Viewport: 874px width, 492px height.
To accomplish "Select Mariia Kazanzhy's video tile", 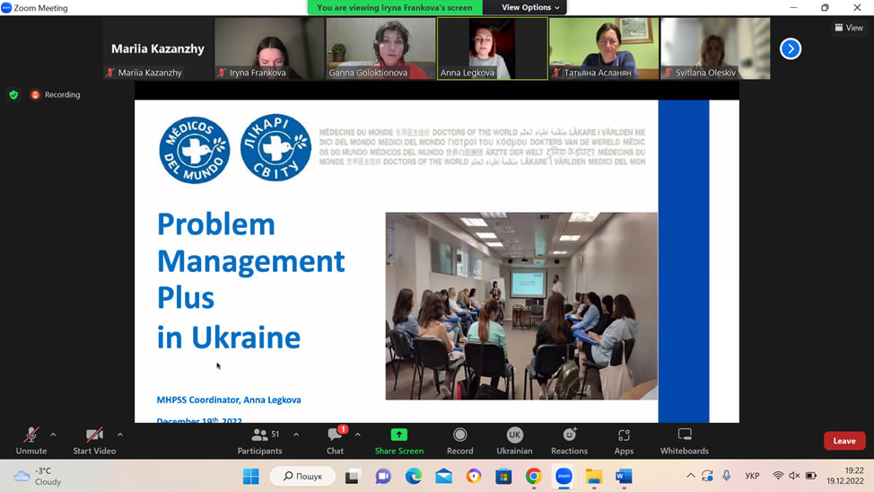I will tap(158, 48).
